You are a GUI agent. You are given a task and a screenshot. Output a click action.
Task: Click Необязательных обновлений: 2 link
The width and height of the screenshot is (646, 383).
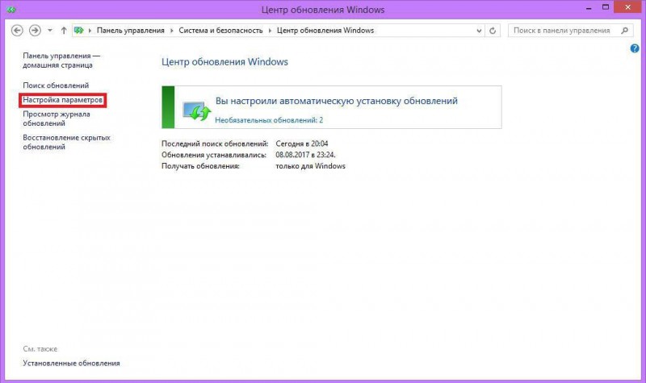point(269,120)
